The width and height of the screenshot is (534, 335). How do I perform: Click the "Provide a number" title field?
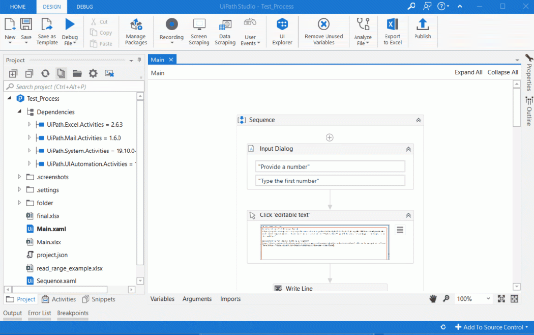pyautogui.click(x=330, y=167)
